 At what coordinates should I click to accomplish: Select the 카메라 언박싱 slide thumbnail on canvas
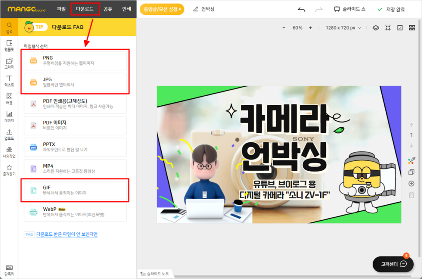click(279, 155)
